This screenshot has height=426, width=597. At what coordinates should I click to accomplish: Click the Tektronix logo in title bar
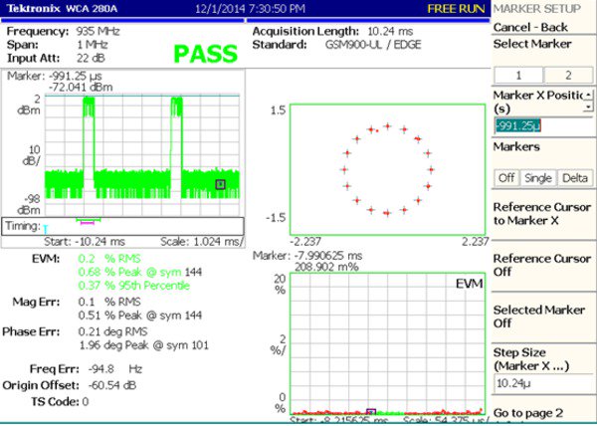[31, 8]
